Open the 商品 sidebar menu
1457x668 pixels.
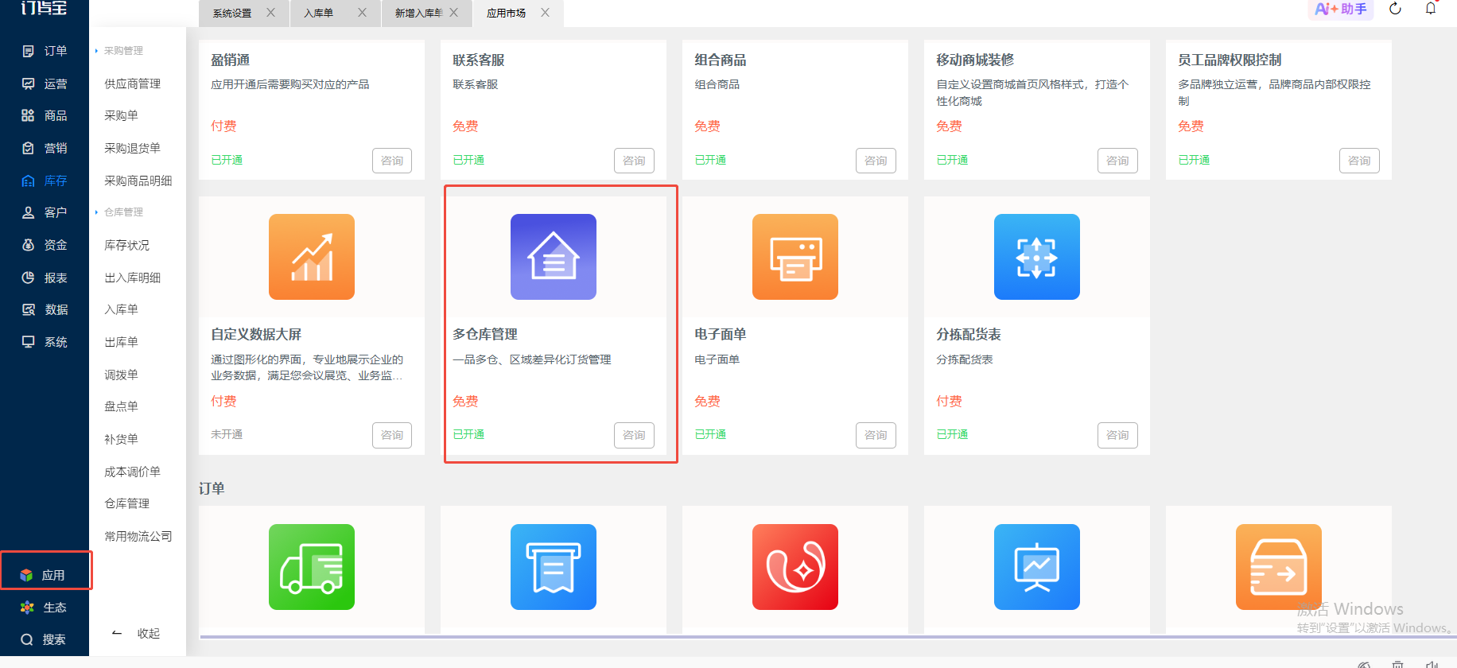pyautogui.click(x=45, y=115)
